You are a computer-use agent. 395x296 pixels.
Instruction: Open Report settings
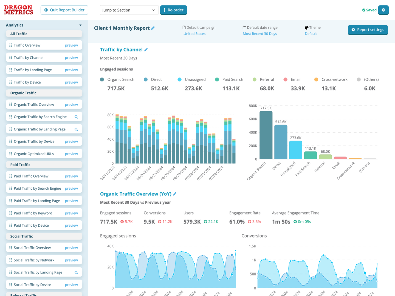(368, 30)
